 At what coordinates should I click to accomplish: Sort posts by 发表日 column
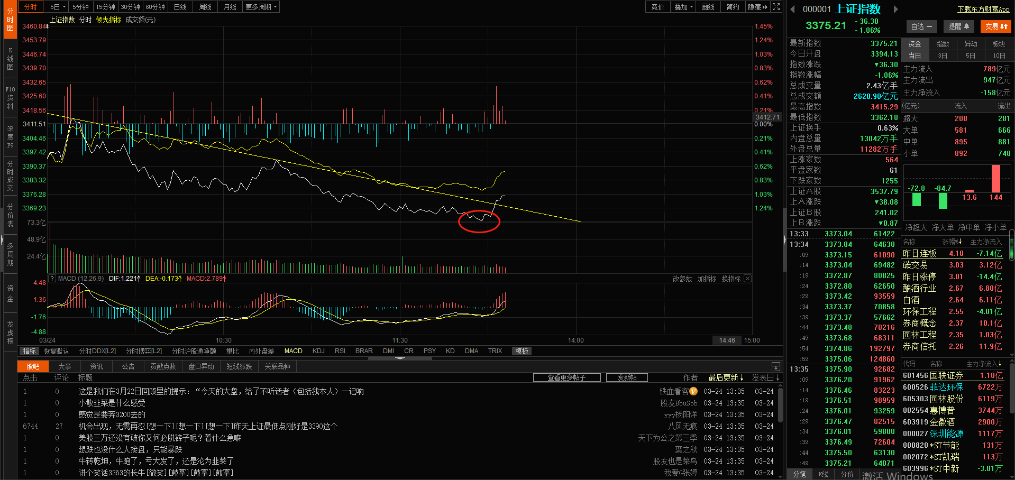click(x=765, y=377)
